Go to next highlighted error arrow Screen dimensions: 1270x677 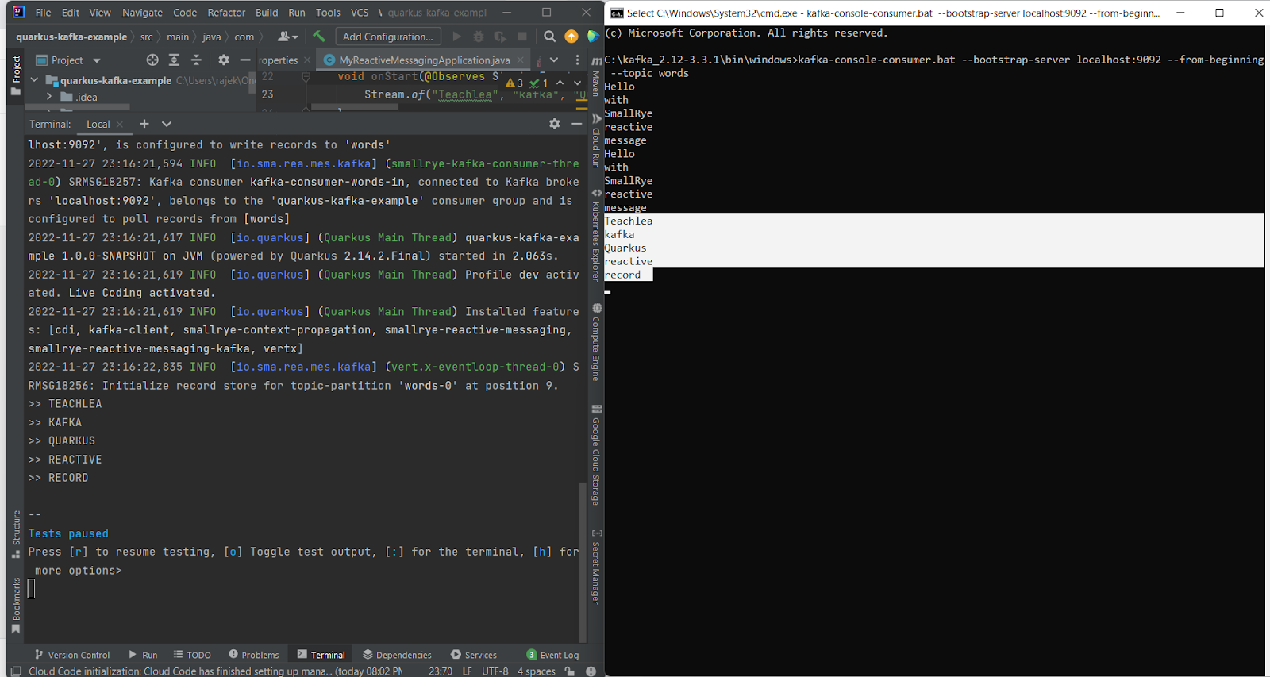577,83
